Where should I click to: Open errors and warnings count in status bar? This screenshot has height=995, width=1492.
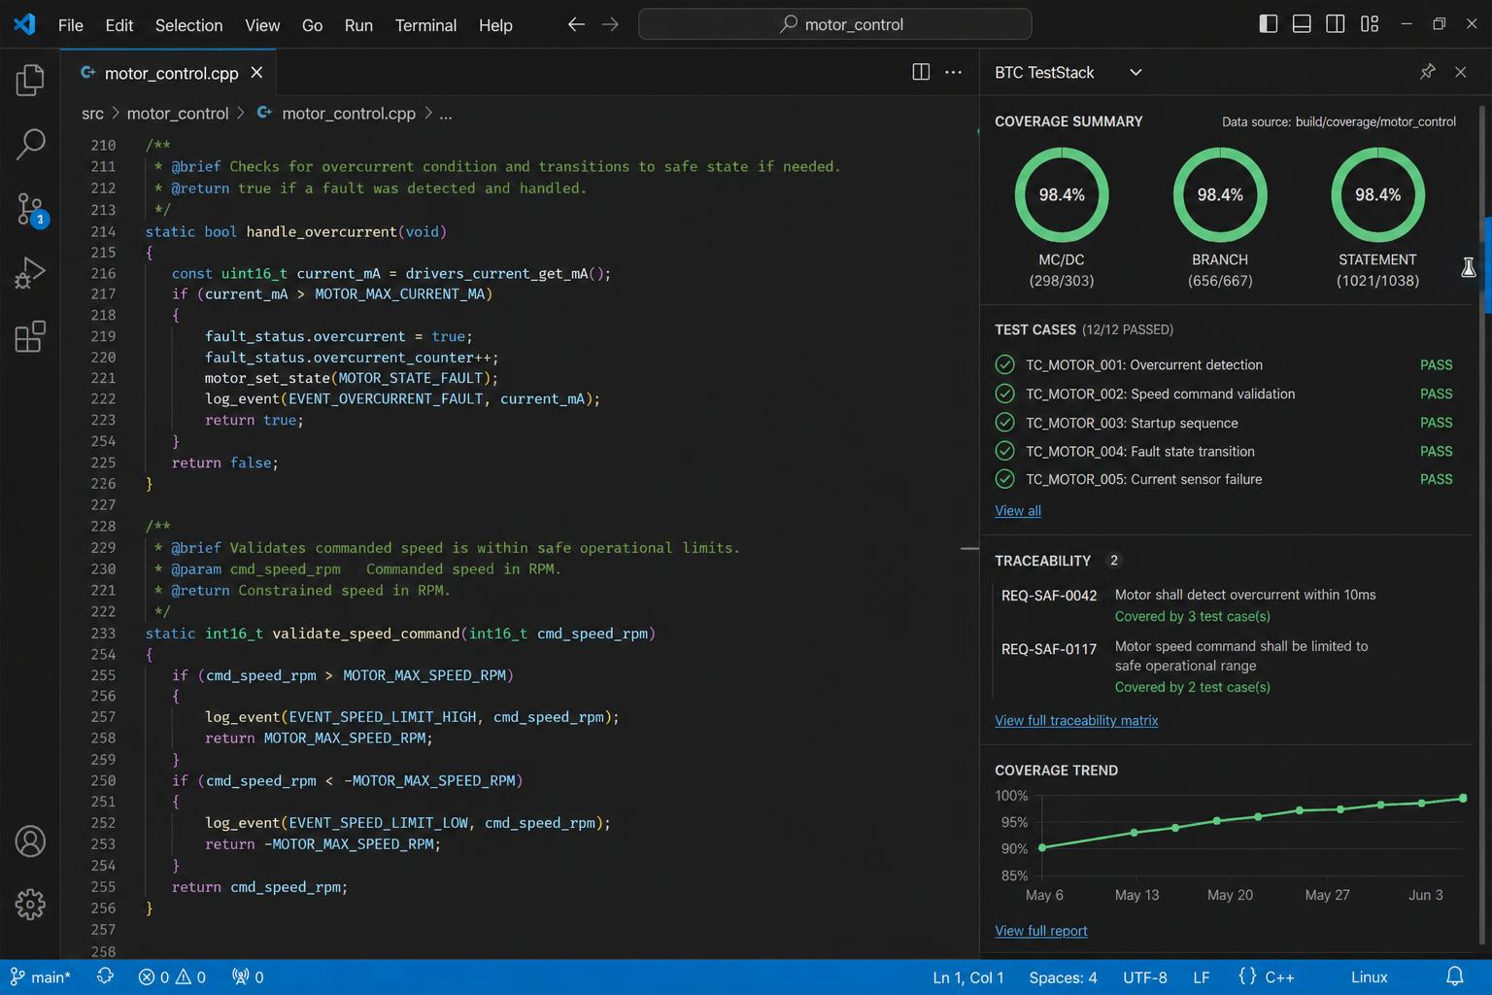pos(172,978)
